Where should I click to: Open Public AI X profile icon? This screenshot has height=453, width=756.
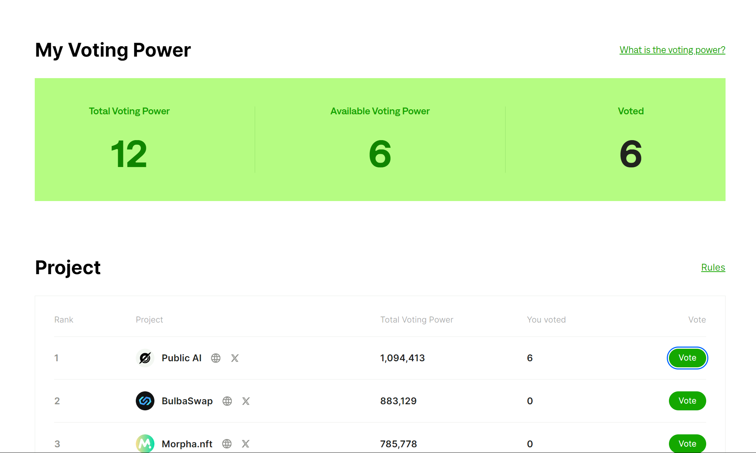click(x=235, y=358)
